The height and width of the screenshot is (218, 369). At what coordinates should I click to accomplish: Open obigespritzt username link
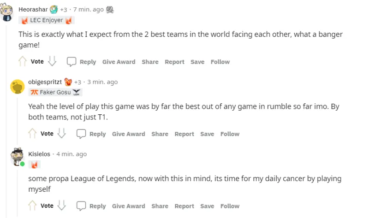click(x=45, y=82)
